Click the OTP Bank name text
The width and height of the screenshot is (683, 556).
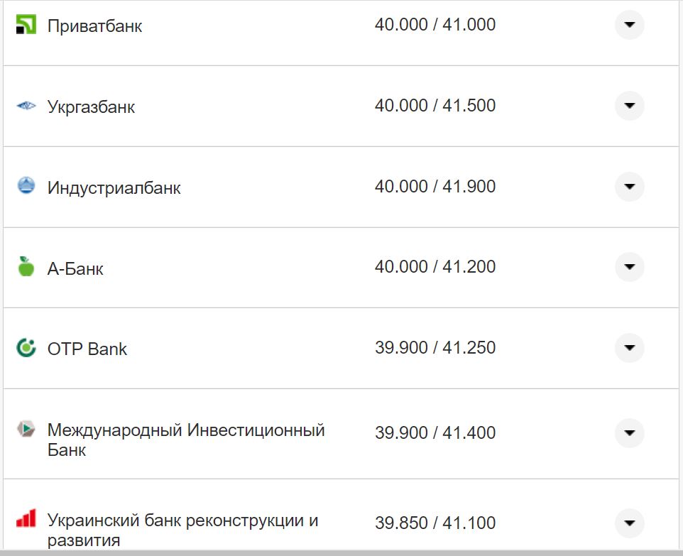87,348
